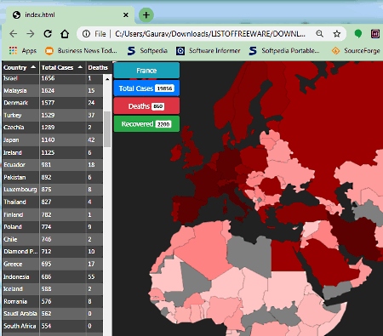This screenshot has height=336, width=383.
Task: Select the Thailand row
Action: (x=53, y=202)
